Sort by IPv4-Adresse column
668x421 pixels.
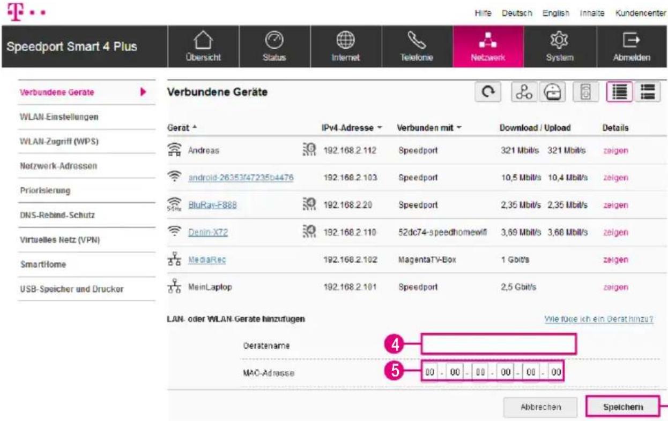coord(351,128)
